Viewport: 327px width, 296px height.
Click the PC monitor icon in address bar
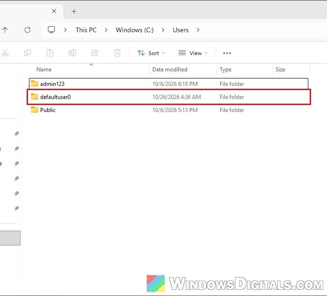51,29
